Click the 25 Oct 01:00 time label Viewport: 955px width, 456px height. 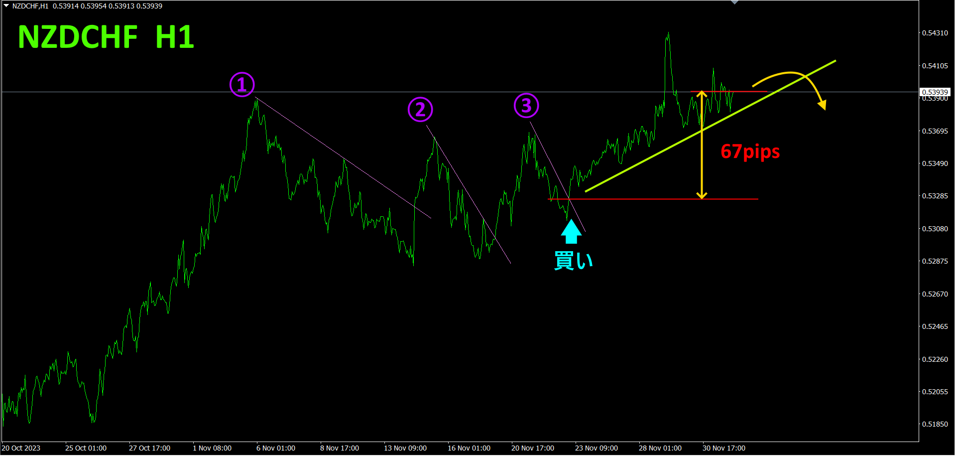click(x=86, y=448)
